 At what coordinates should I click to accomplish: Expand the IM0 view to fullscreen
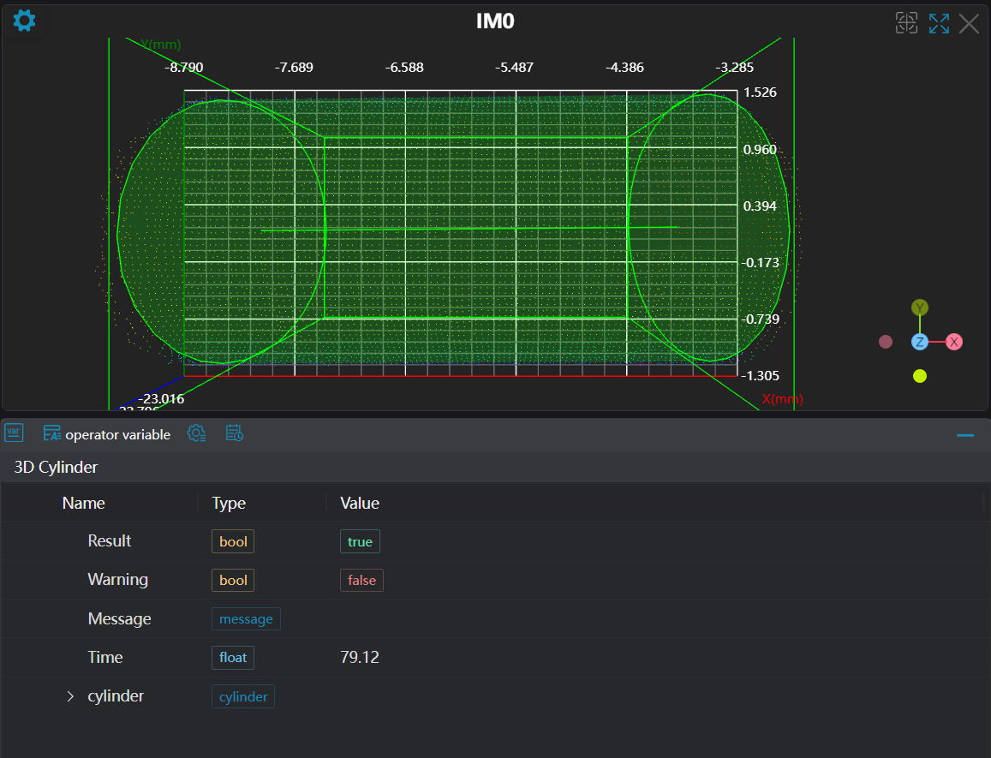pyautogui.click(x=939, y=23)
